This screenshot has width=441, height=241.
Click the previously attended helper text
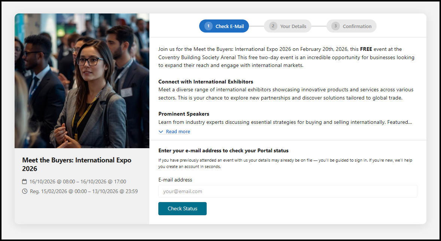pos(285,164)
